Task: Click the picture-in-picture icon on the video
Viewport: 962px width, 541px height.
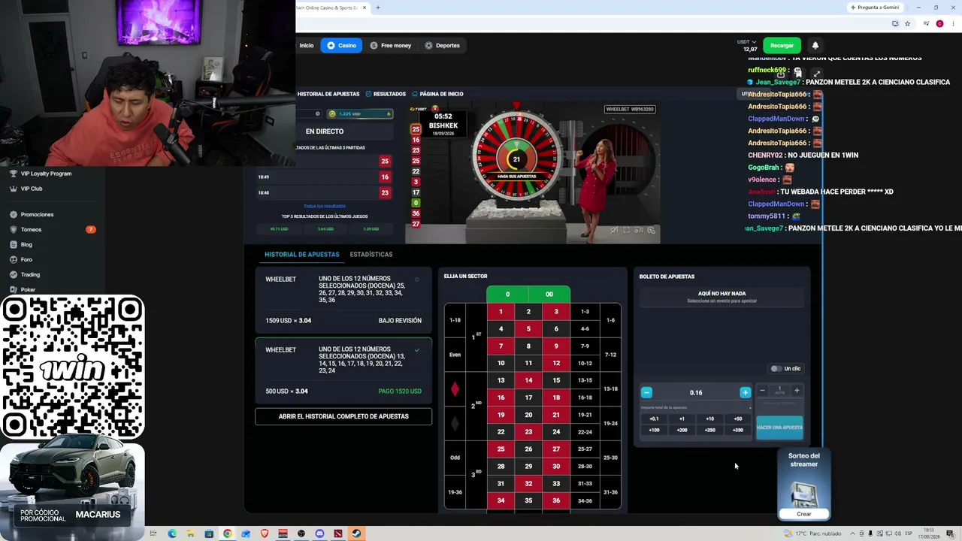Action: point(651,230)
